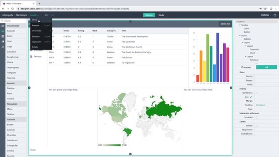Click the Settings sidebar item
Image resolution: width=279 pixels, height=157 pixels.
(37, 56)
